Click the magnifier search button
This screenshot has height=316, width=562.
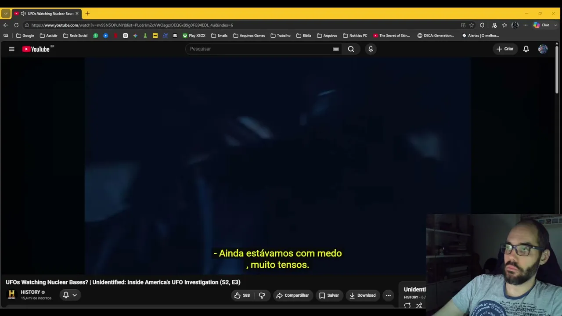351,49
